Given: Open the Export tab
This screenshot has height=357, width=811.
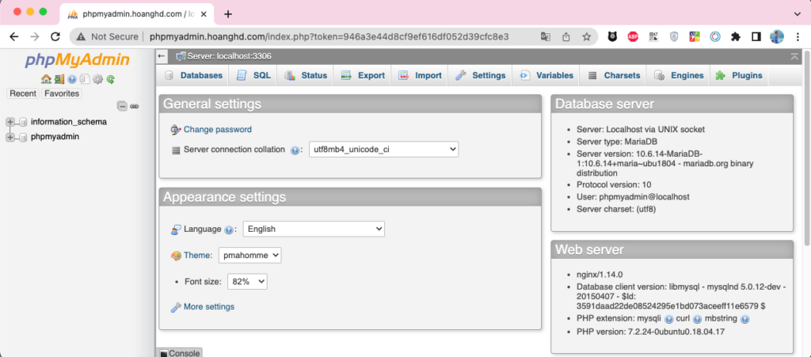Looking at the screenshot, I should tap(363, 75).
